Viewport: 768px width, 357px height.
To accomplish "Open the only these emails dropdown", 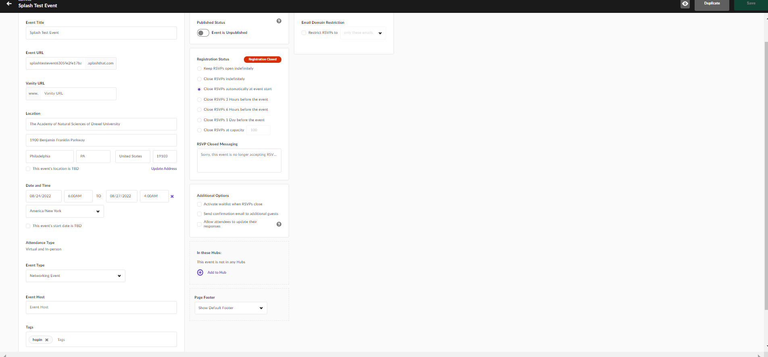I will [x=363, y=33].
